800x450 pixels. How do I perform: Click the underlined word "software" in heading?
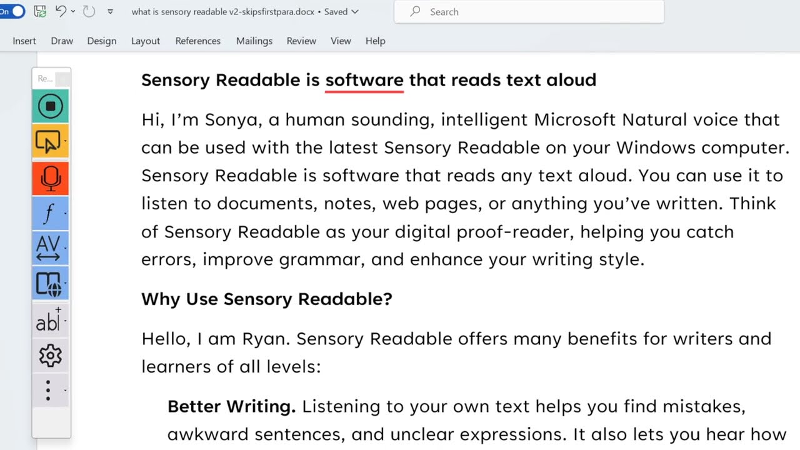[x=364, y=80]
